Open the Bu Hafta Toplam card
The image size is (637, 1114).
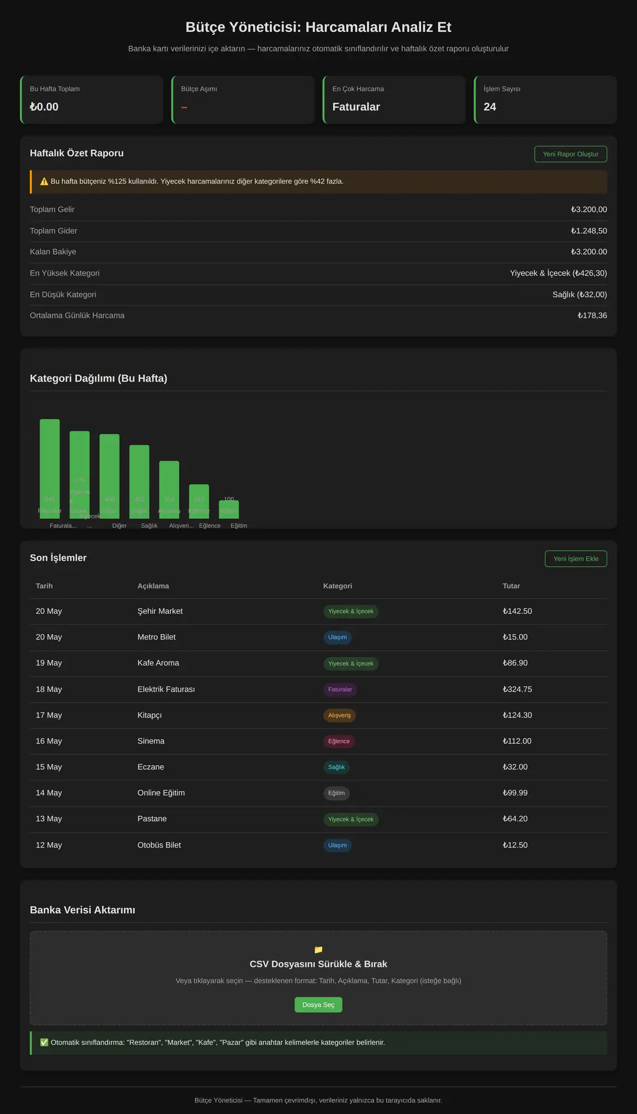pyautogui.click(x=92, y=100)
